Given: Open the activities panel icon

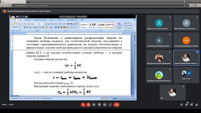Looking at the screenshot, I should (197, 105).
